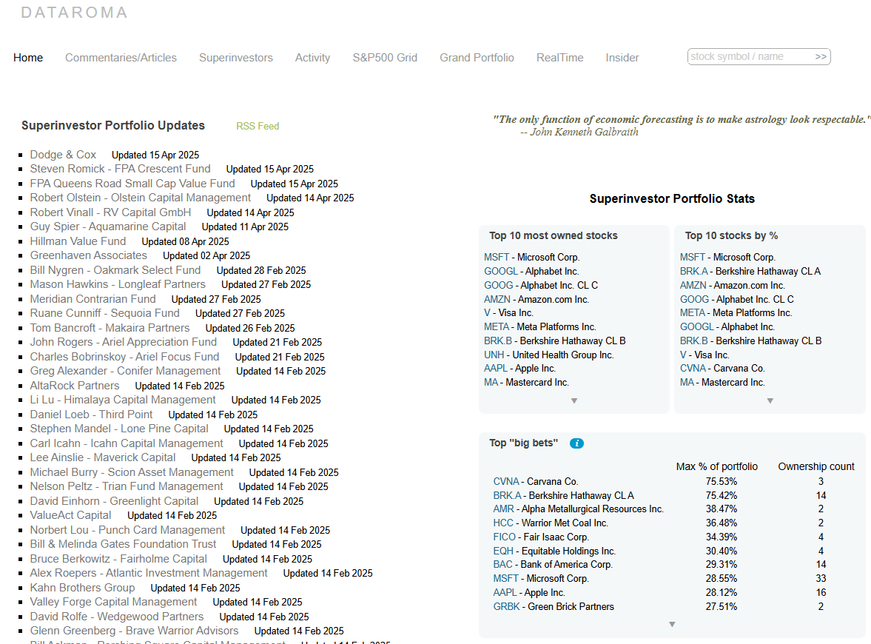The width and height of the screenshot is (871, 644).
Task: Open John Rogers - Ariel Appreciation Fund
Action: click(124, 342)
